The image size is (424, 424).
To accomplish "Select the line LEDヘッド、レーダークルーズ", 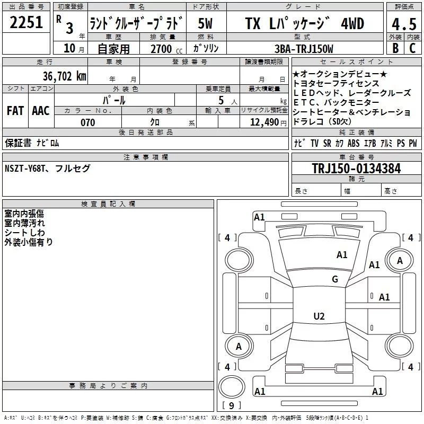I will 352,93.
